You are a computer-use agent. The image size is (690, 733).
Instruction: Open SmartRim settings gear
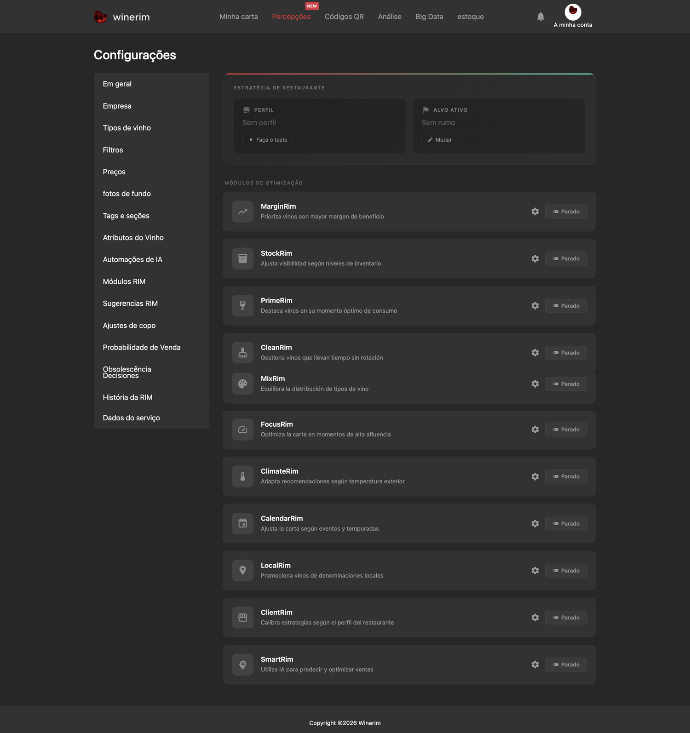tap(535, 664)
